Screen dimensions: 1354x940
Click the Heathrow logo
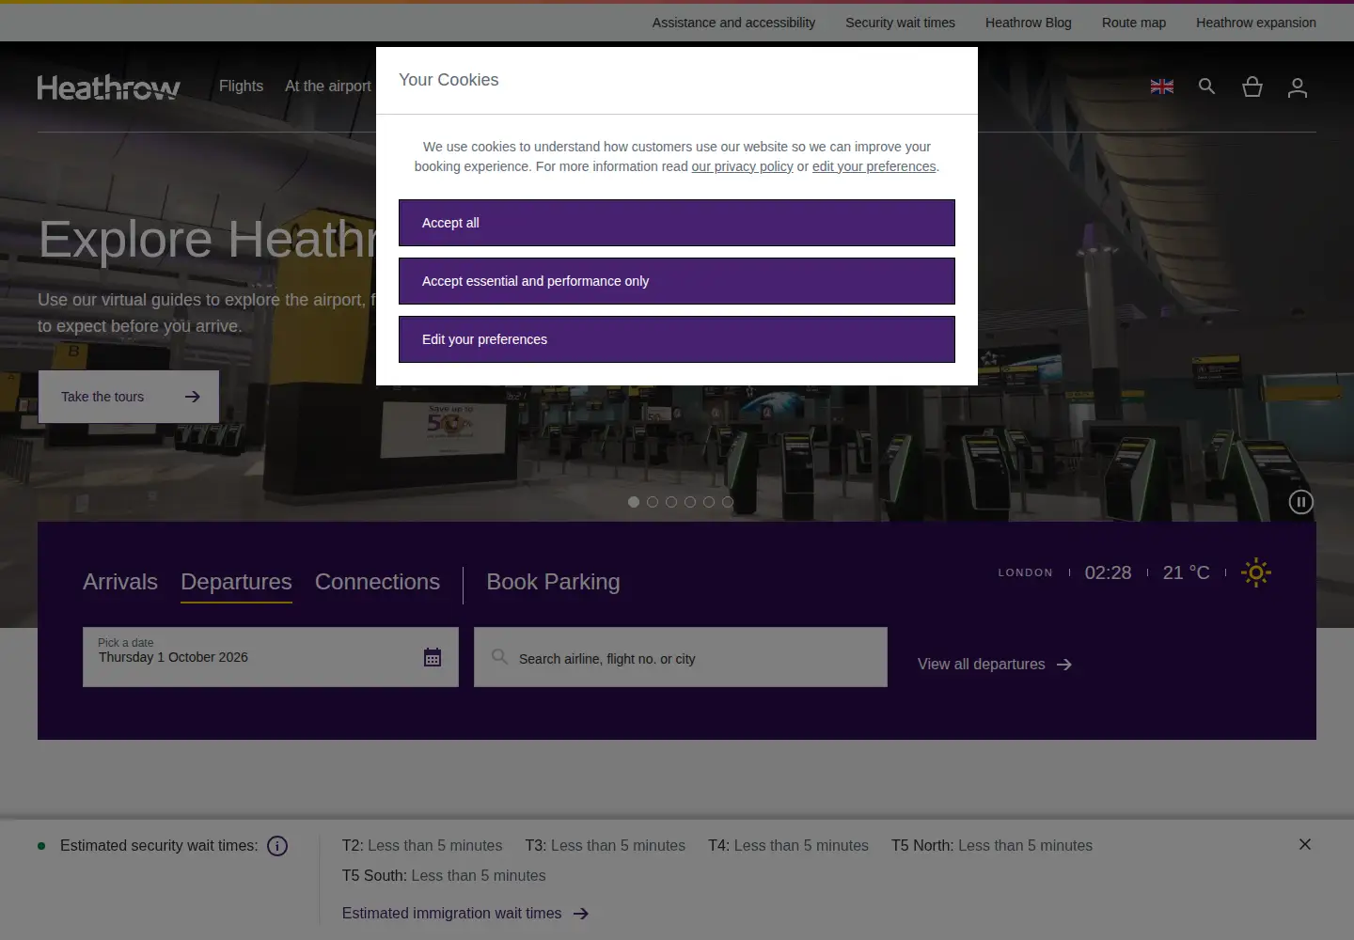click(109, 87)
